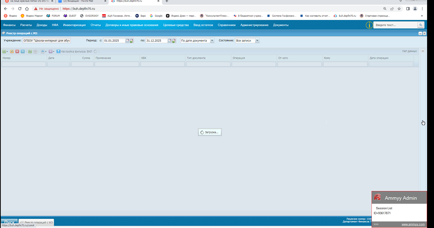Click the browser profile avatar icon
434x228 pixels.
point(415,9)
